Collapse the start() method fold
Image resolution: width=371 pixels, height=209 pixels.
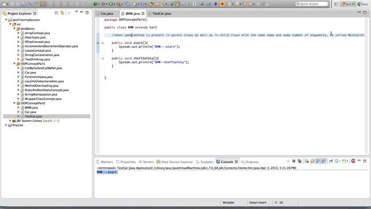[103, 43]
